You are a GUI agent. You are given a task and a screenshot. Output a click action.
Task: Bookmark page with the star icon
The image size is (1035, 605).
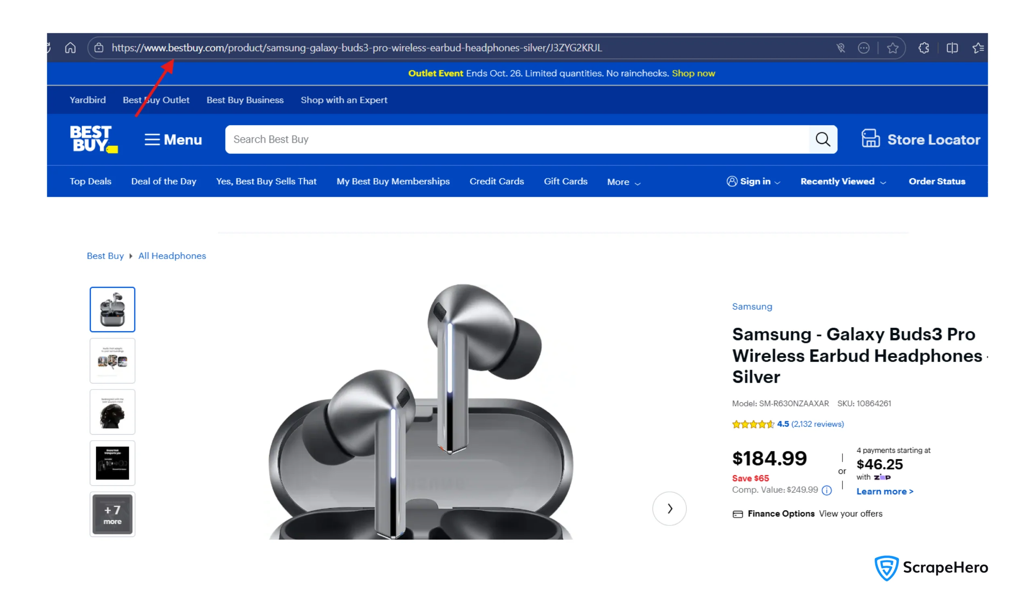(892, 48)
